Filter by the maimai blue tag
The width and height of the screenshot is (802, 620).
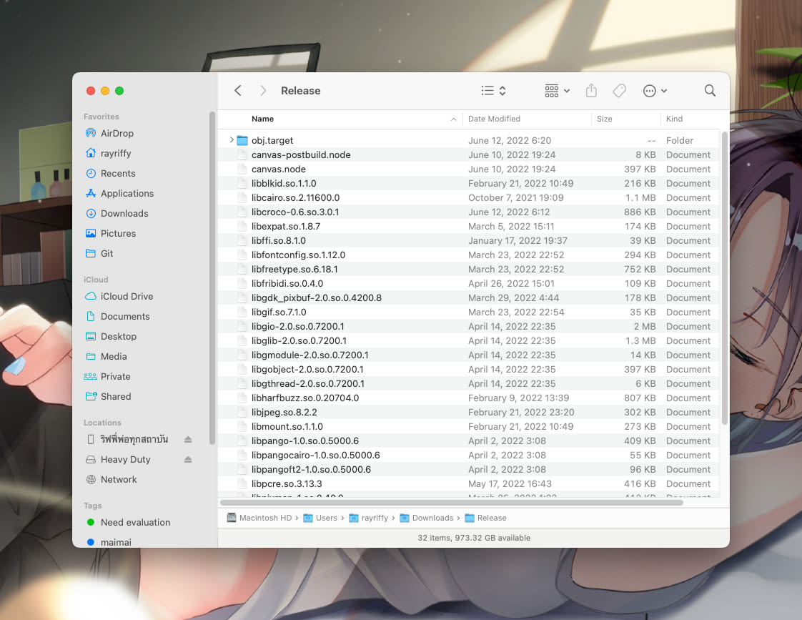(116, 542)
